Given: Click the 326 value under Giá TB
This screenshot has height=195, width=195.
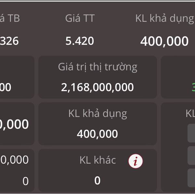Looking at the screenshot, I should point(9,41).
